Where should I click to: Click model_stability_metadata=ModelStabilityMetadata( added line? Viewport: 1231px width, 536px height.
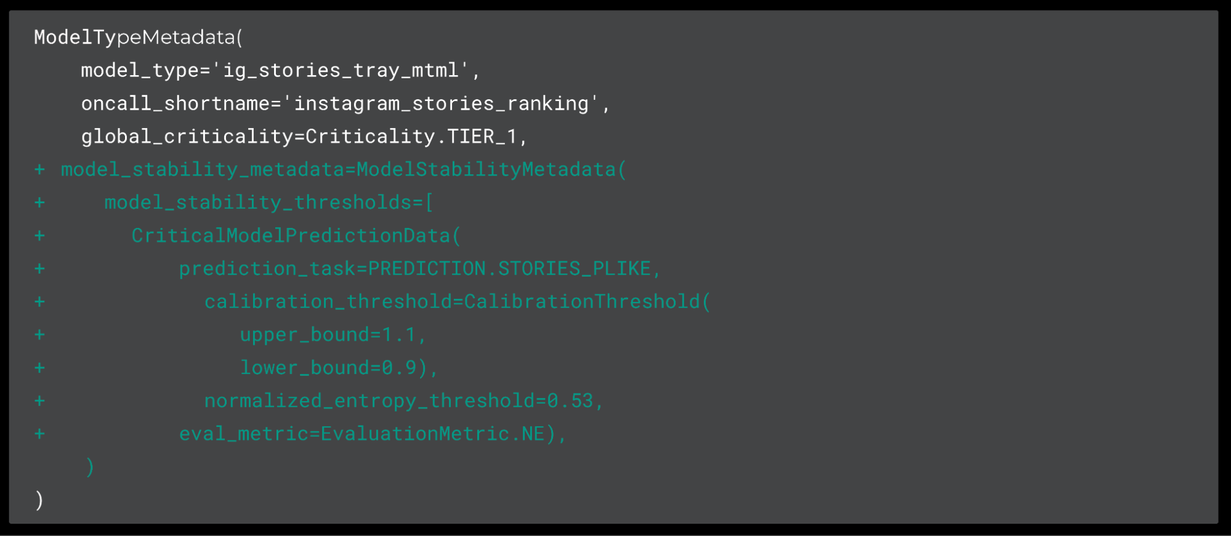(344, 169)
